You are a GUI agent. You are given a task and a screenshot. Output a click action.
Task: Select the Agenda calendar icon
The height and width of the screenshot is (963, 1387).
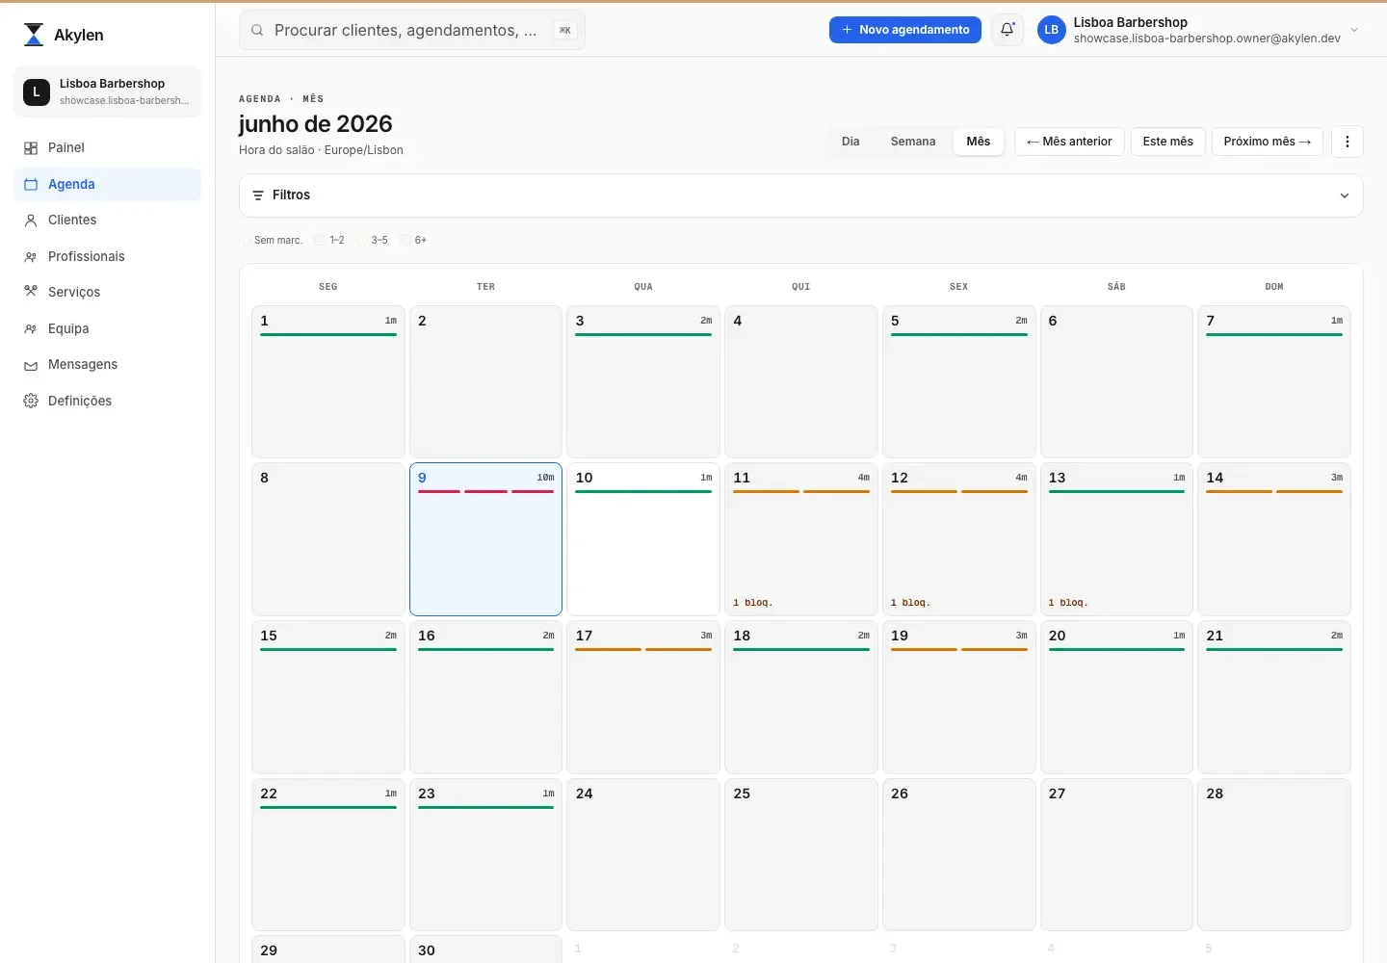tap(31, 184)
